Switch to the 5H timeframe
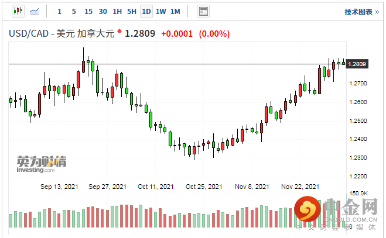This screenshot has height=238, width=386. click(132, 12)
